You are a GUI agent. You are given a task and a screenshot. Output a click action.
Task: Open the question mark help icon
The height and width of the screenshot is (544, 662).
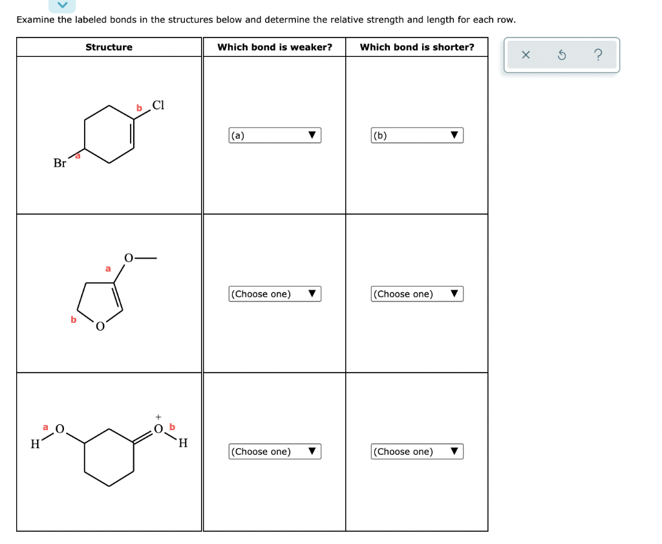[598, 55]
